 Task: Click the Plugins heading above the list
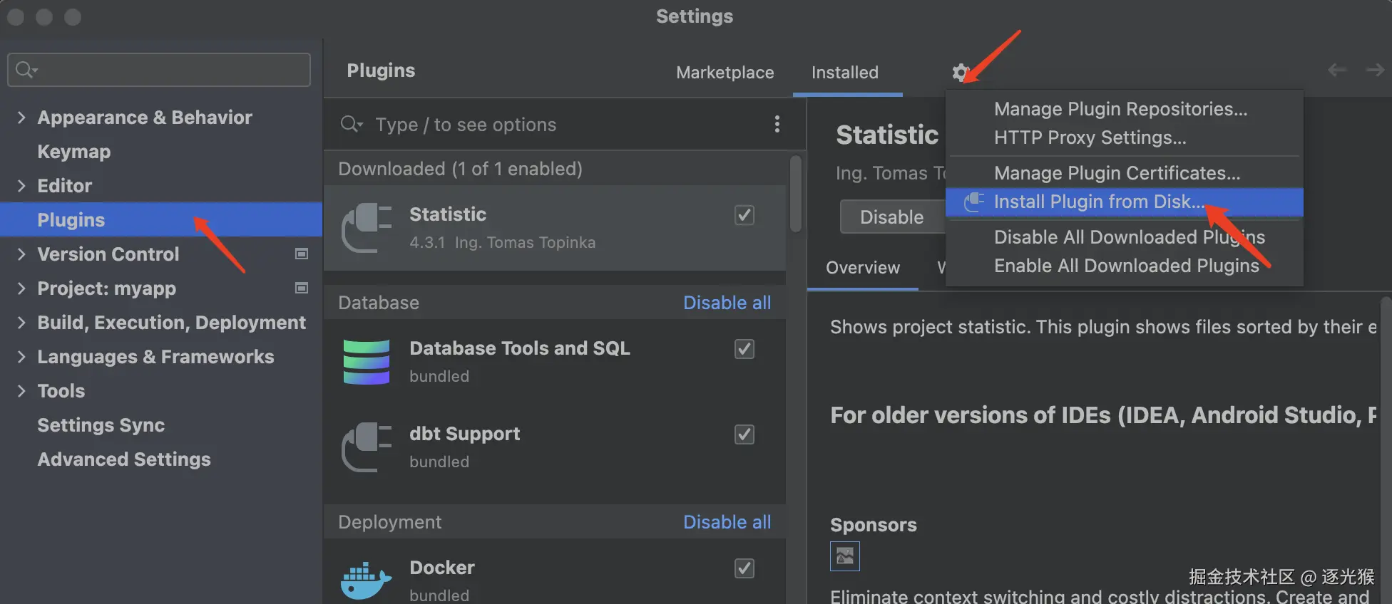click(x=381, y=71)
